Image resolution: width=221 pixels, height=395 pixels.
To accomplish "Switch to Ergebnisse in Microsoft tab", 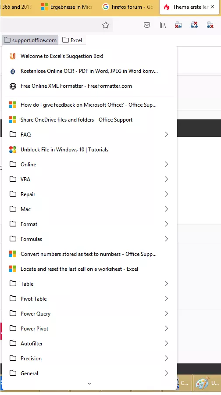I will tap(67, 7).
